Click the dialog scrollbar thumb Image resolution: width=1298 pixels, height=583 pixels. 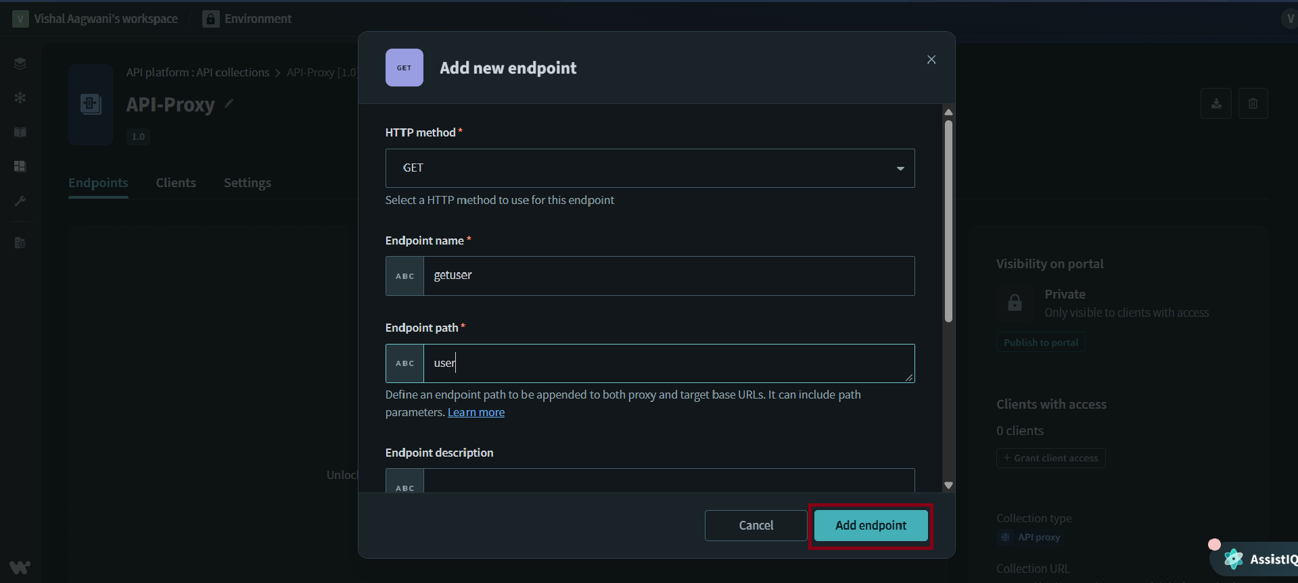click(948, 221)
